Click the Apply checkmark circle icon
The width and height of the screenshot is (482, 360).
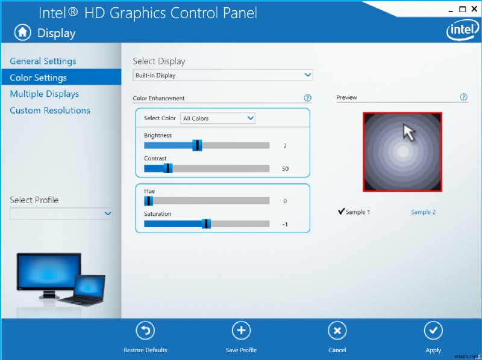click(x=433, y=331)
